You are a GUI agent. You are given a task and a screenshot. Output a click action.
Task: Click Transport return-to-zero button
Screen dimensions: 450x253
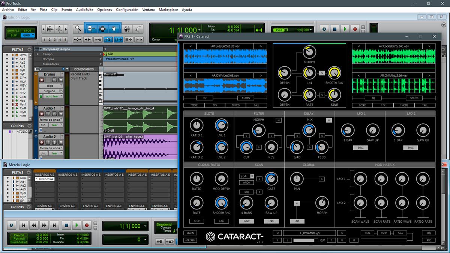24,225
